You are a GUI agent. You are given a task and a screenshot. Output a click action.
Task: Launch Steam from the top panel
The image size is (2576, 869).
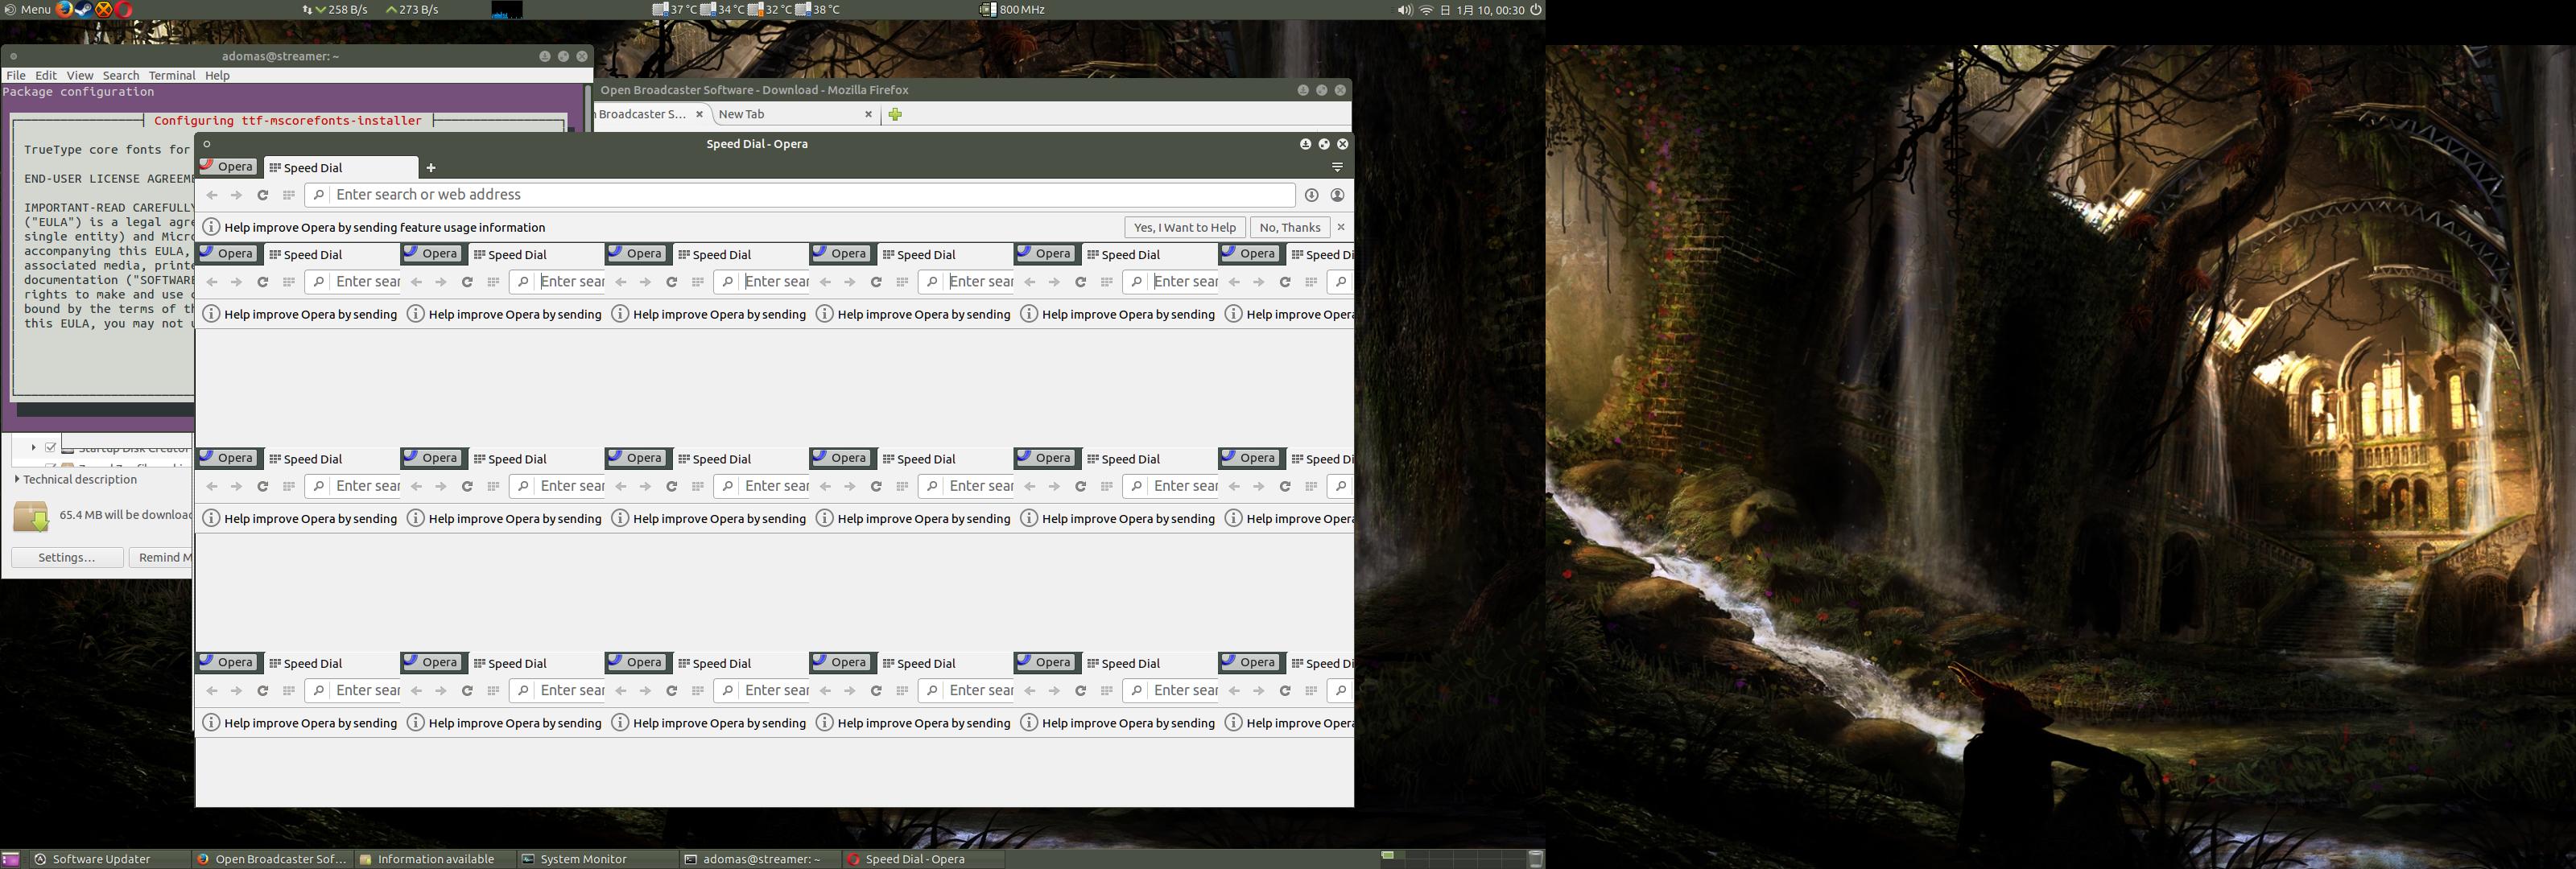click(84, 9)
